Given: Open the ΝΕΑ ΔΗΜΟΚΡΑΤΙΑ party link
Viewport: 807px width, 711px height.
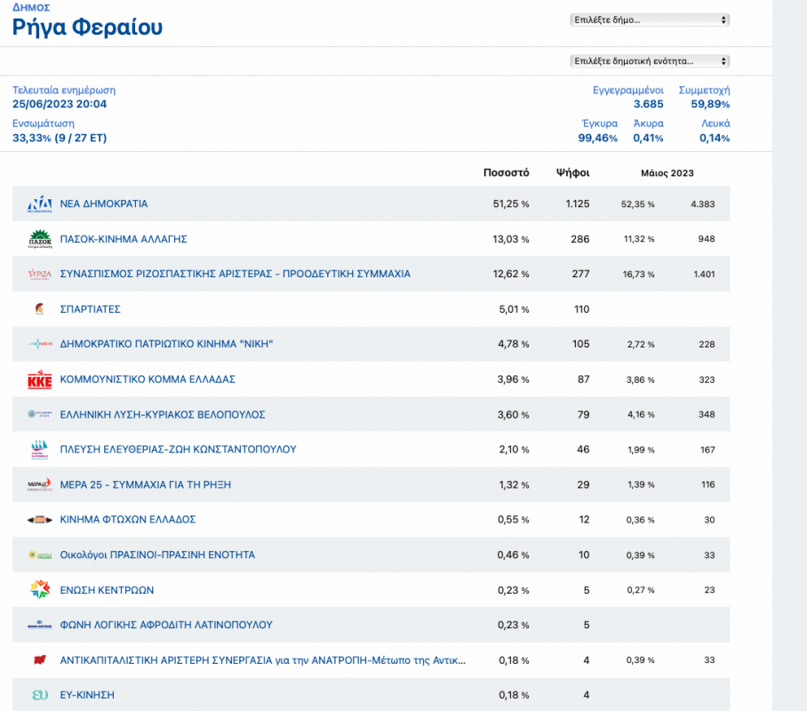Looking at the screenshot, I should (103, 204).
